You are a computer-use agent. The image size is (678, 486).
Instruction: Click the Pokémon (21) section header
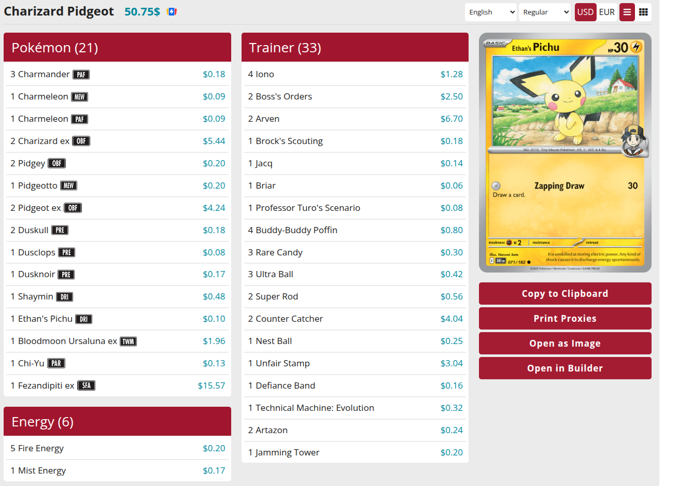117,48
